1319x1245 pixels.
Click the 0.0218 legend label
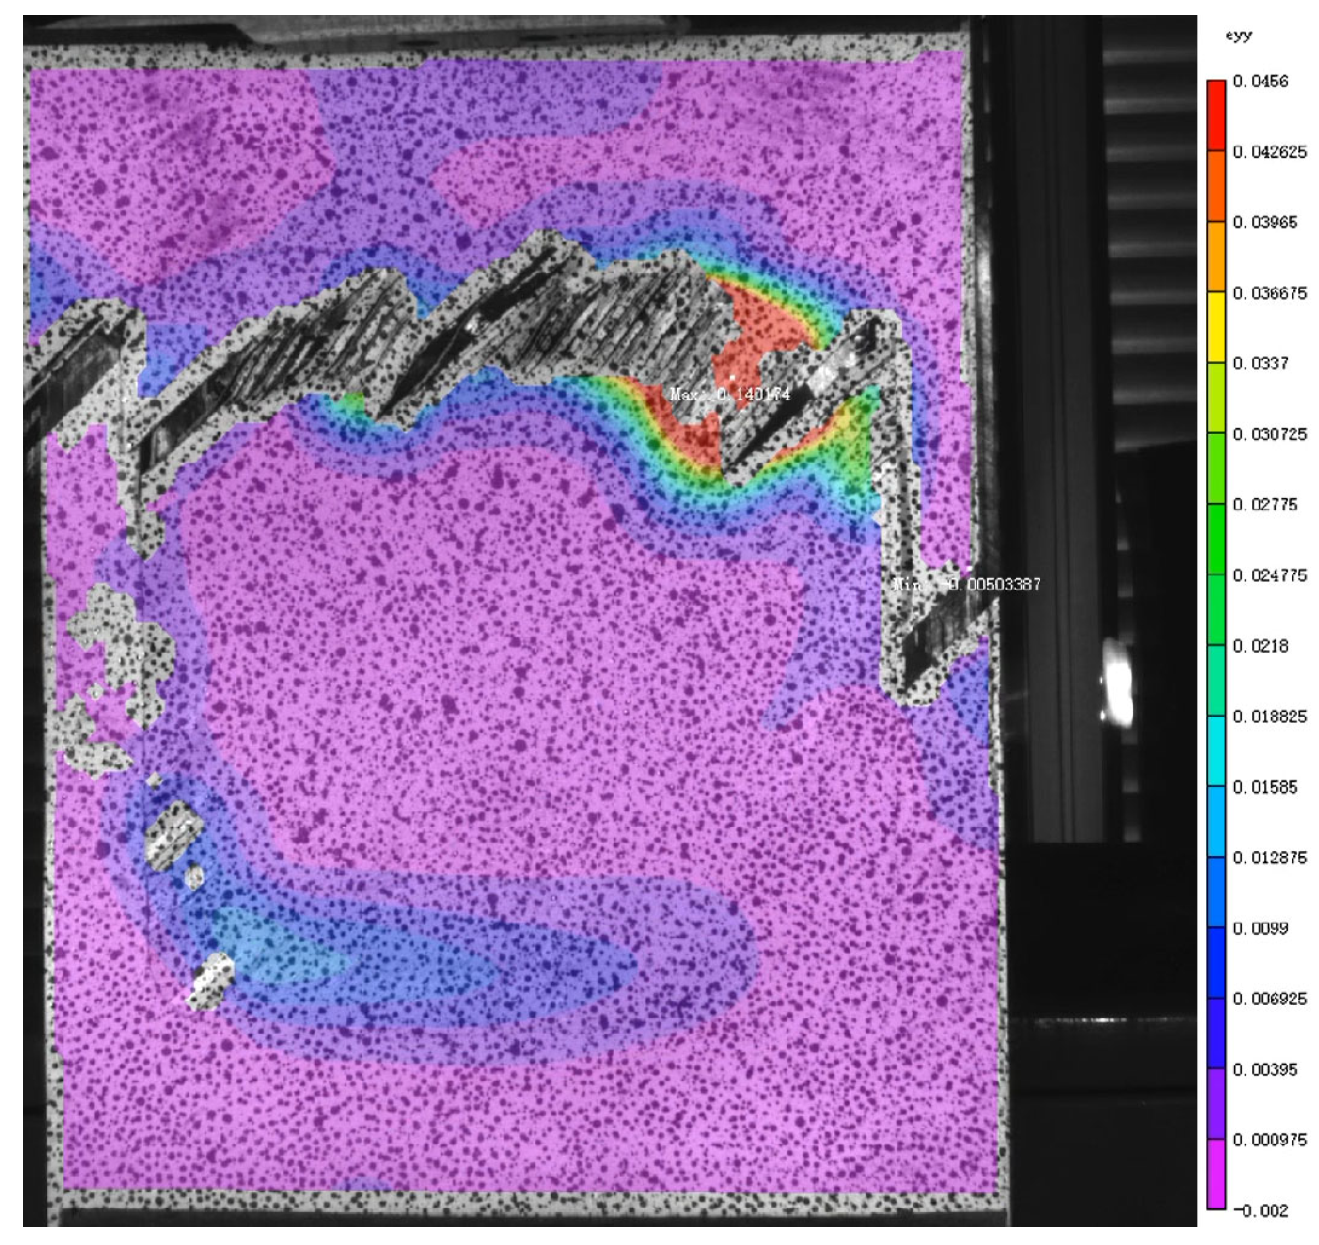(1260, 646)
